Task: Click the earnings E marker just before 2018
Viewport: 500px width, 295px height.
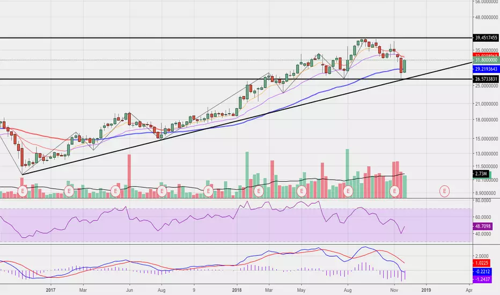Action: 208,191
